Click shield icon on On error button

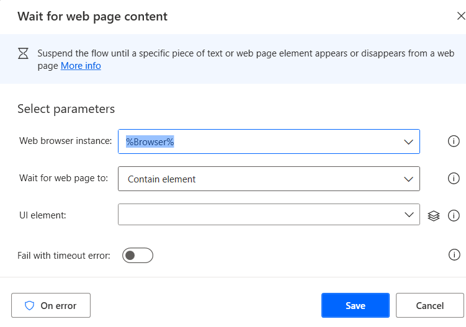(29, 305)
